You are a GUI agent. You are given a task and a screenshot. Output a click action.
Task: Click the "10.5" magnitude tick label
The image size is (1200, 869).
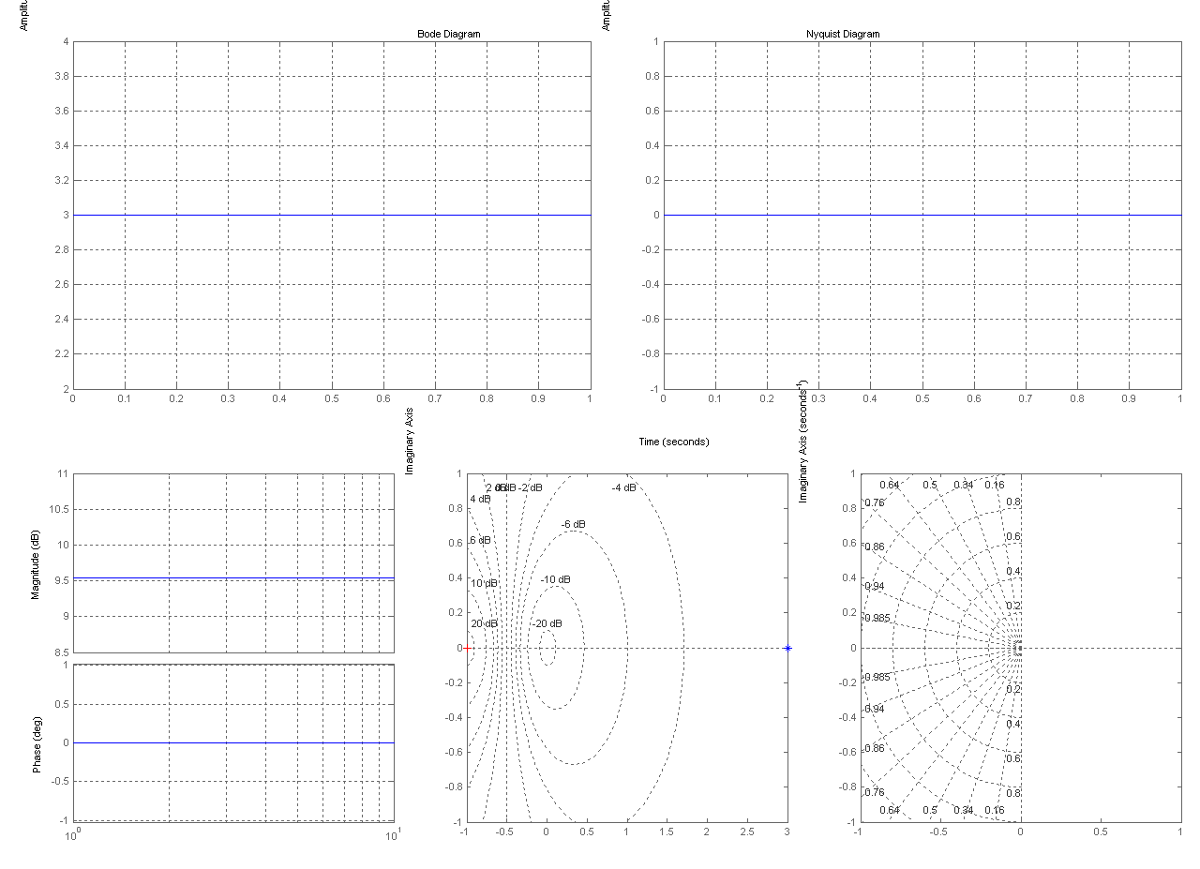[x=58, y=510]
